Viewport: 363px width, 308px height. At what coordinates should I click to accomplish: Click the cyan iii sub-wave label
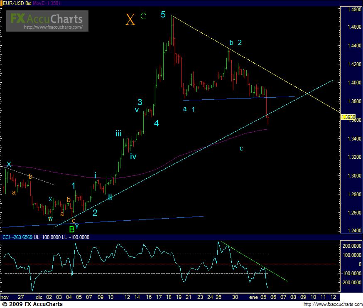119,133
